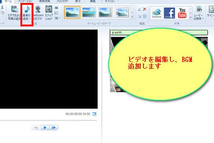Click the preview seek bar

click(x=48, y=121)
